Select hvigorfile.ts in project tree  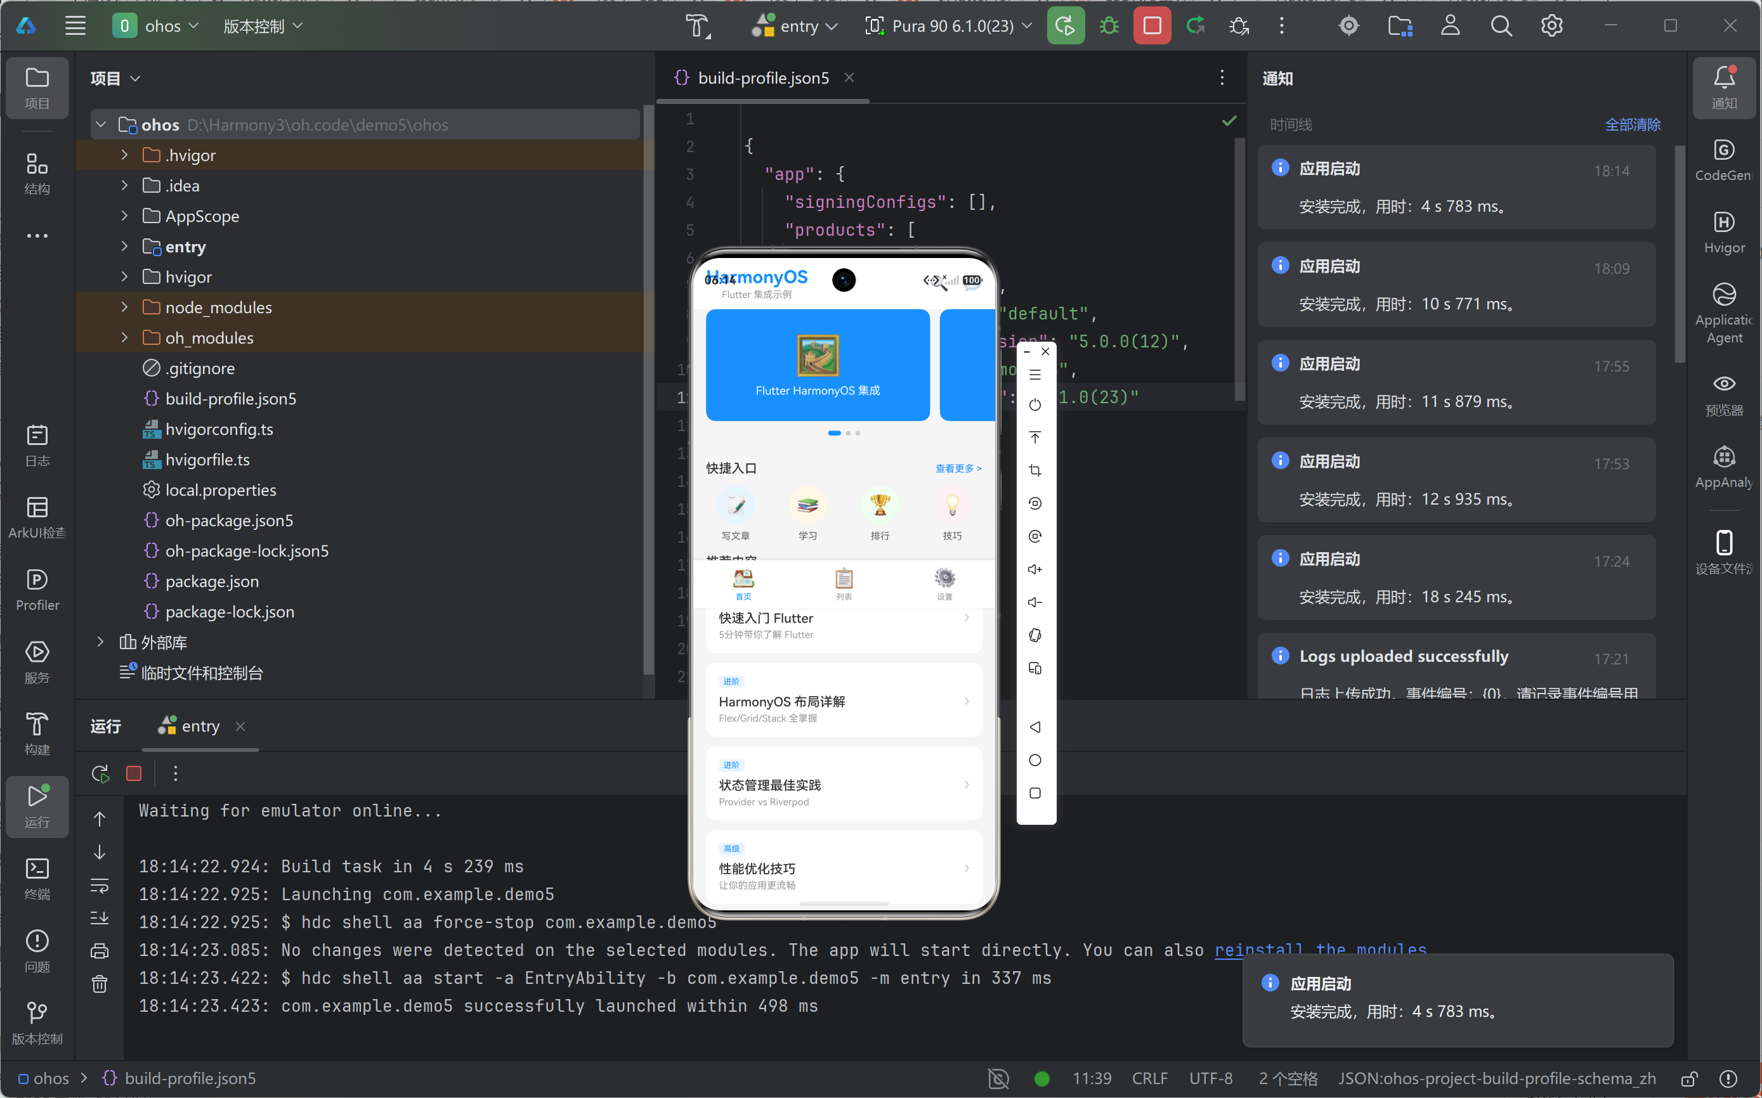click(207, 460)
